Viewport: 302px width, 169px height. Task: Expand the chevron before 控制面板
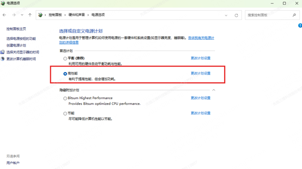[x=45, y=15]
